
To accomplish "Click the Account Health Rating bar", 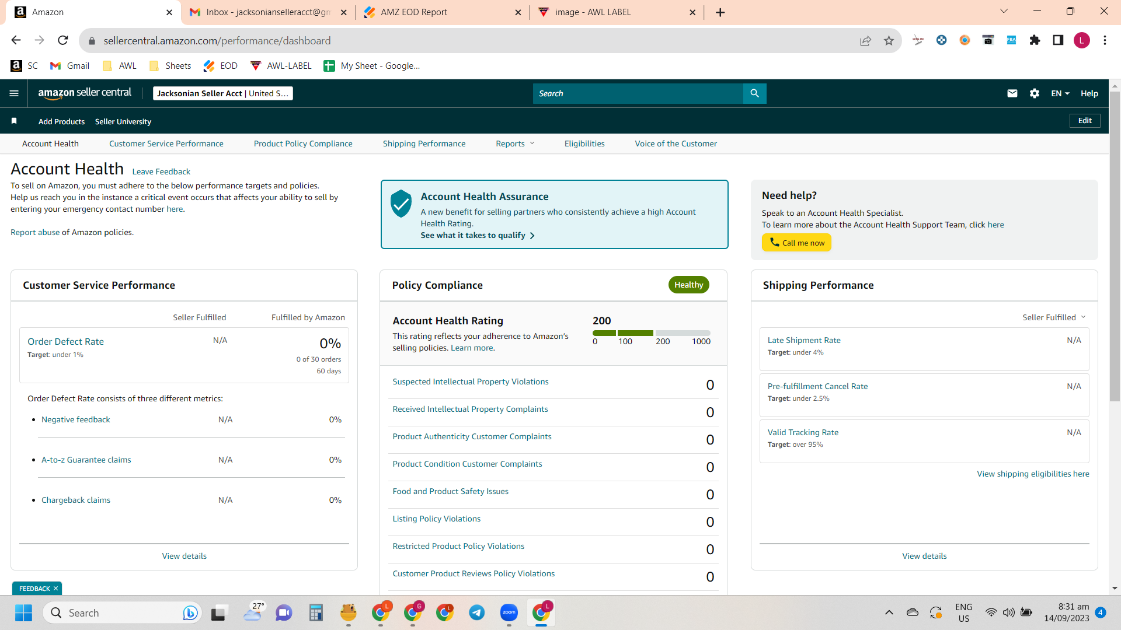I will click(652, 333).
